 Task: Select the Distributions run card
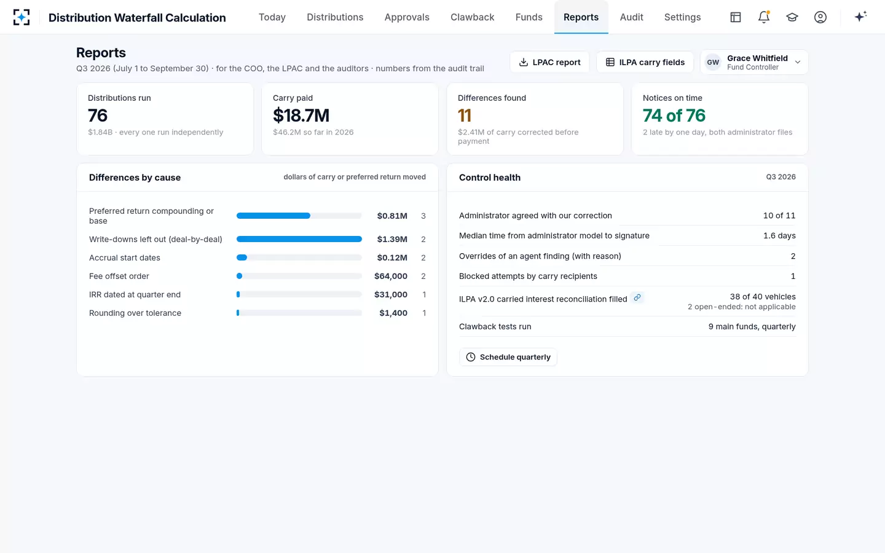(165, 119)
